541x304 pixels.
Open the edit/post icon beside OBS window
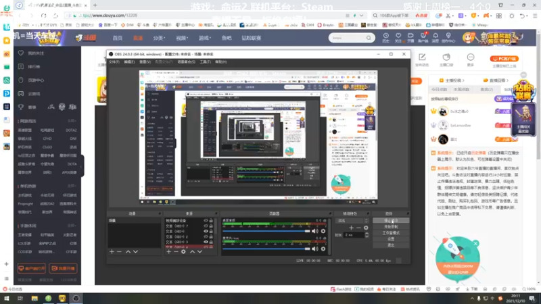coord(422,57)
